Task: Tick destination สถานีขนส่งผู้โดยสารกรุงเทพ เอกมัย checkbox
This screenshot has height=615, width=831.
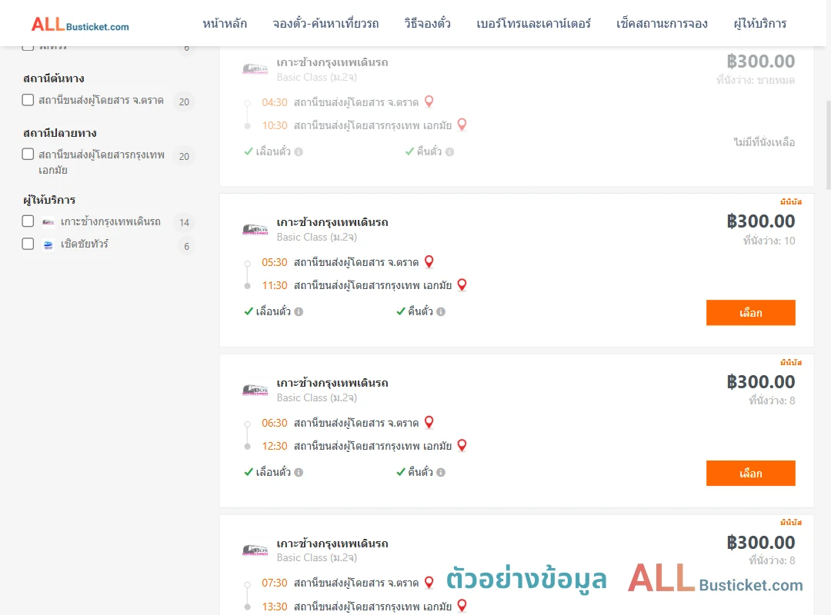Action: click(x=28, y=155)
